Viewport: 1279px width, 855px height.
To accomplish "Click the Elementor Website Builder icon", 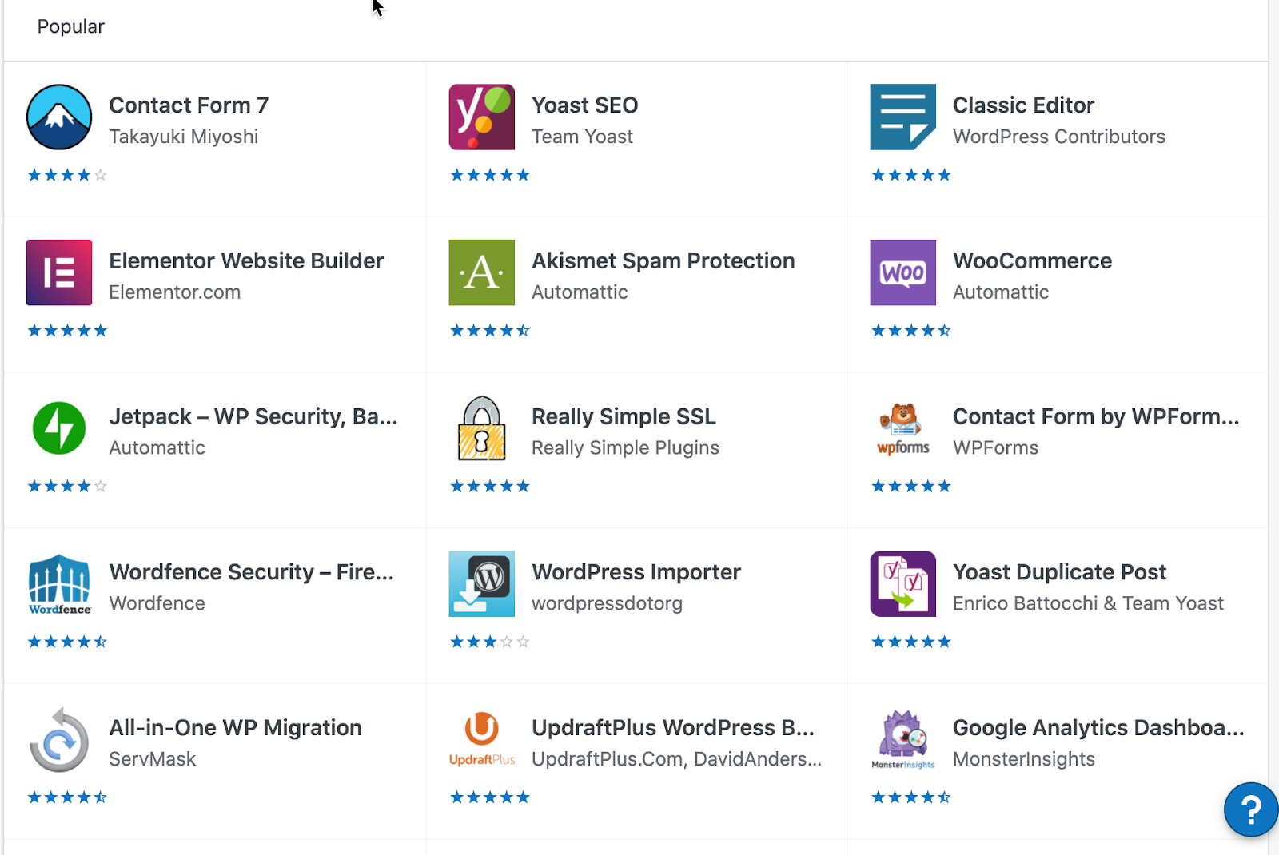I will tap(59, 272).
